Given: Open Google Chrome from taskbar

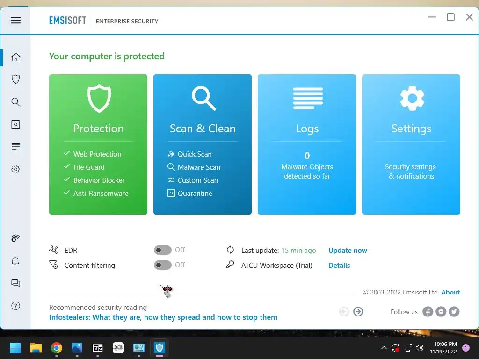Looking at the screenshot, I should 57,348.
